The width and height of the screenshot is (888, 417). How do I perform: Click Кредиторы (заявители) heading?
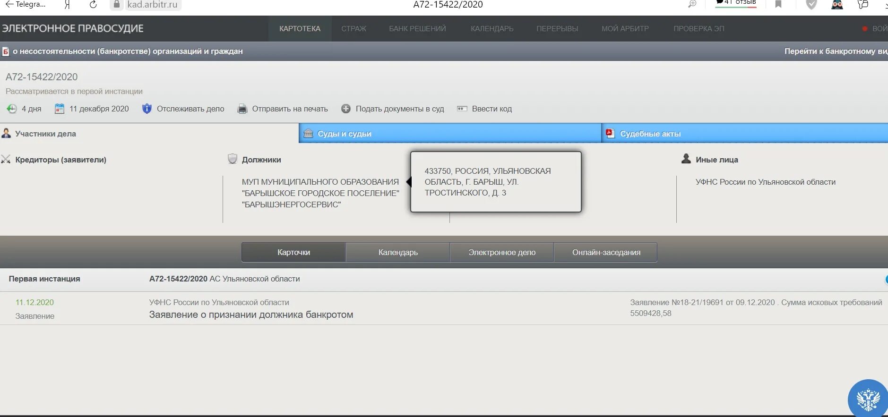(60, 160)
